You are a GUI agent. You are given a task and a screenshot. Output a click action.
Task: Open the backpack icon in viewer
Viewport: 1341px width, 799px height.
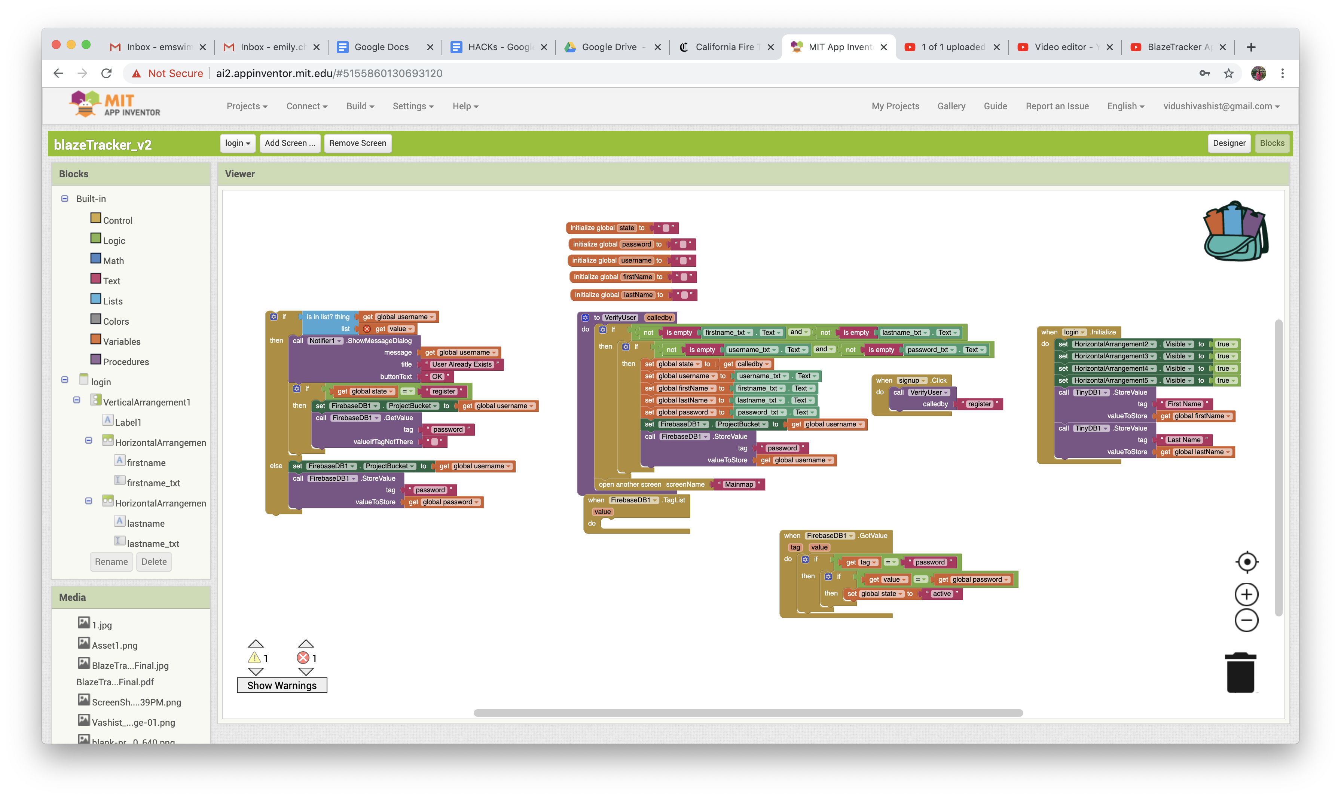pos(1235,232)
